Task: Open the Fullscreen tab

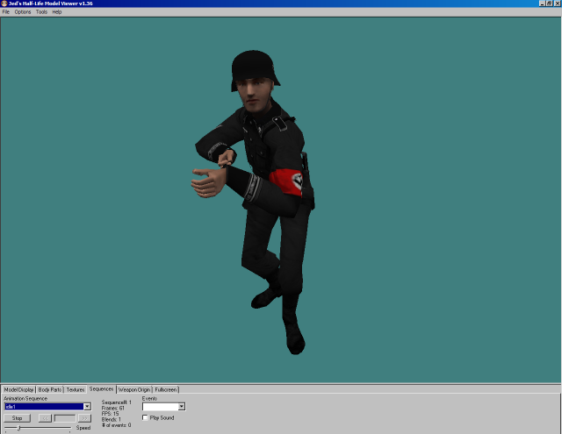Action: [x=166, y=389]
